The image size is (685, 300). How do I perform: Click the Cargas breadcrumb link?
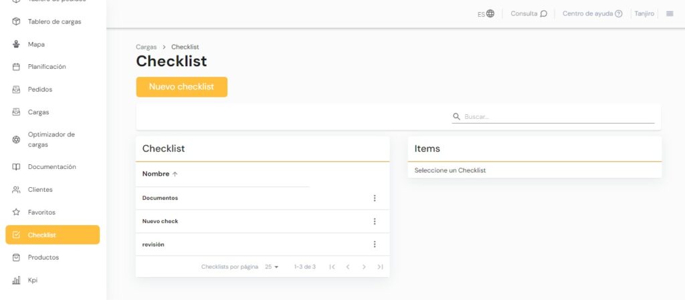[146, 47]
